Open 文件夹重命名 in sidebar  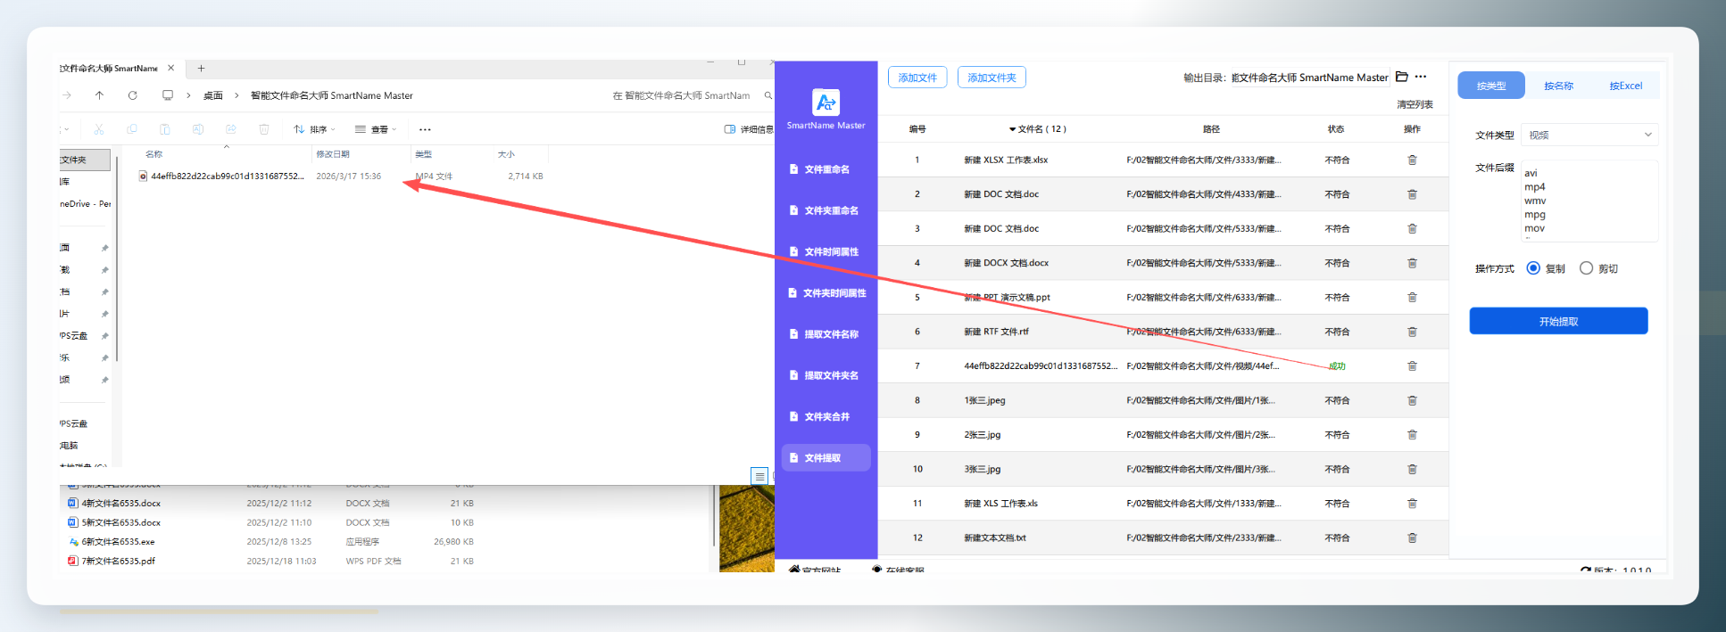pyautogui.click(x=826, y=210)
